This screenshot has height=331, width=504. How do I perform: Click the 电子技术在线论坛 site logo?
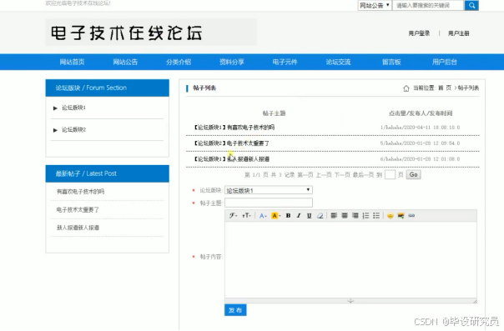point(127,33)
